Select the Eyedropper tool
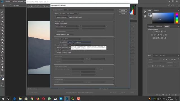Image resolution: width=180 pixels, height=101 pixels. (x=2, y=27)
